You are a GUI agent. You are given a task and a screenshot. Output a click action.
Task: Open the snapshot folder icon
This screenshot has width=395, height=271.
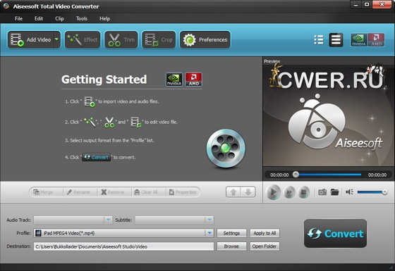point(334,192)
